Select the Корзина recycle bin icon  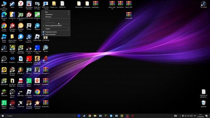203,104
